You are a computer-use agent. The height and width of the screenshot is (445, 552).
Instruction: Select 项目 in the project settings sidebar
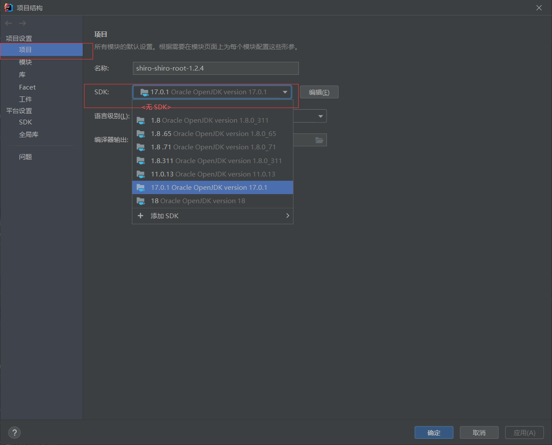click(x=41, y=50)
